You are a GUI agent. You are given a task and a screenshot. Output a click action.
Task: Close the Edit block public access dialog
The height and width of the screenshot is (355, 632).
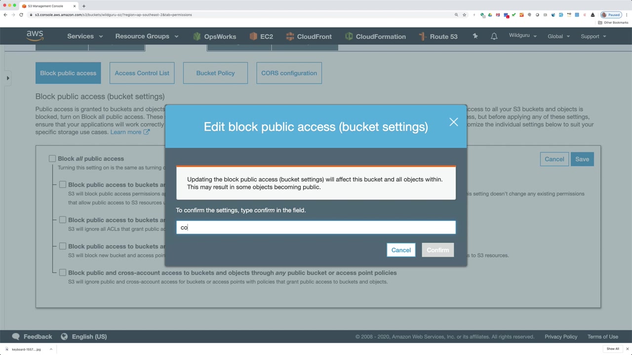coord(454,122)
